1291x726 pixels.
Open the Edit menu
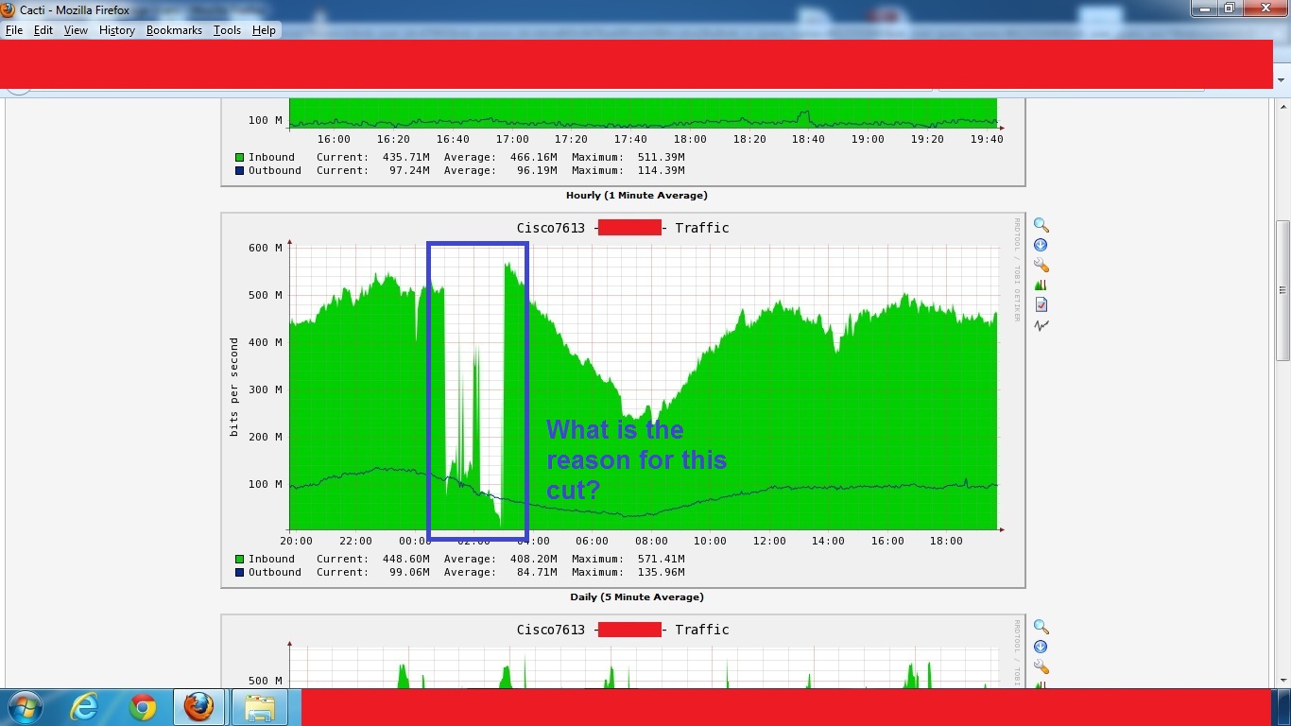43,30
